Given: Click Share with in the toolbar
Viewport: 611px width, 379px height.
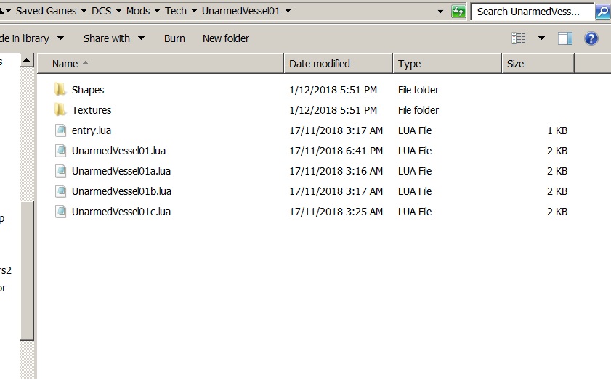Looking at the screenshot, I should (106, 38).
